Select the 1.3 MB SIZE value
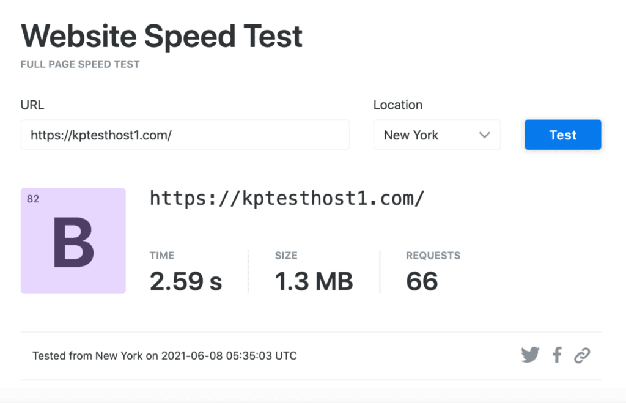Screen dimensions: 626x403 [x=314, y=280]
